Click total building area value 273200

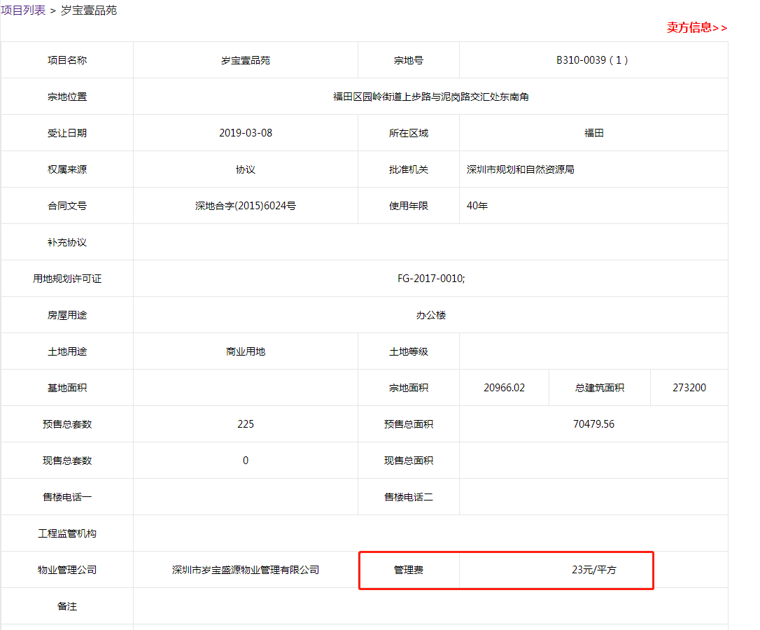689,388
